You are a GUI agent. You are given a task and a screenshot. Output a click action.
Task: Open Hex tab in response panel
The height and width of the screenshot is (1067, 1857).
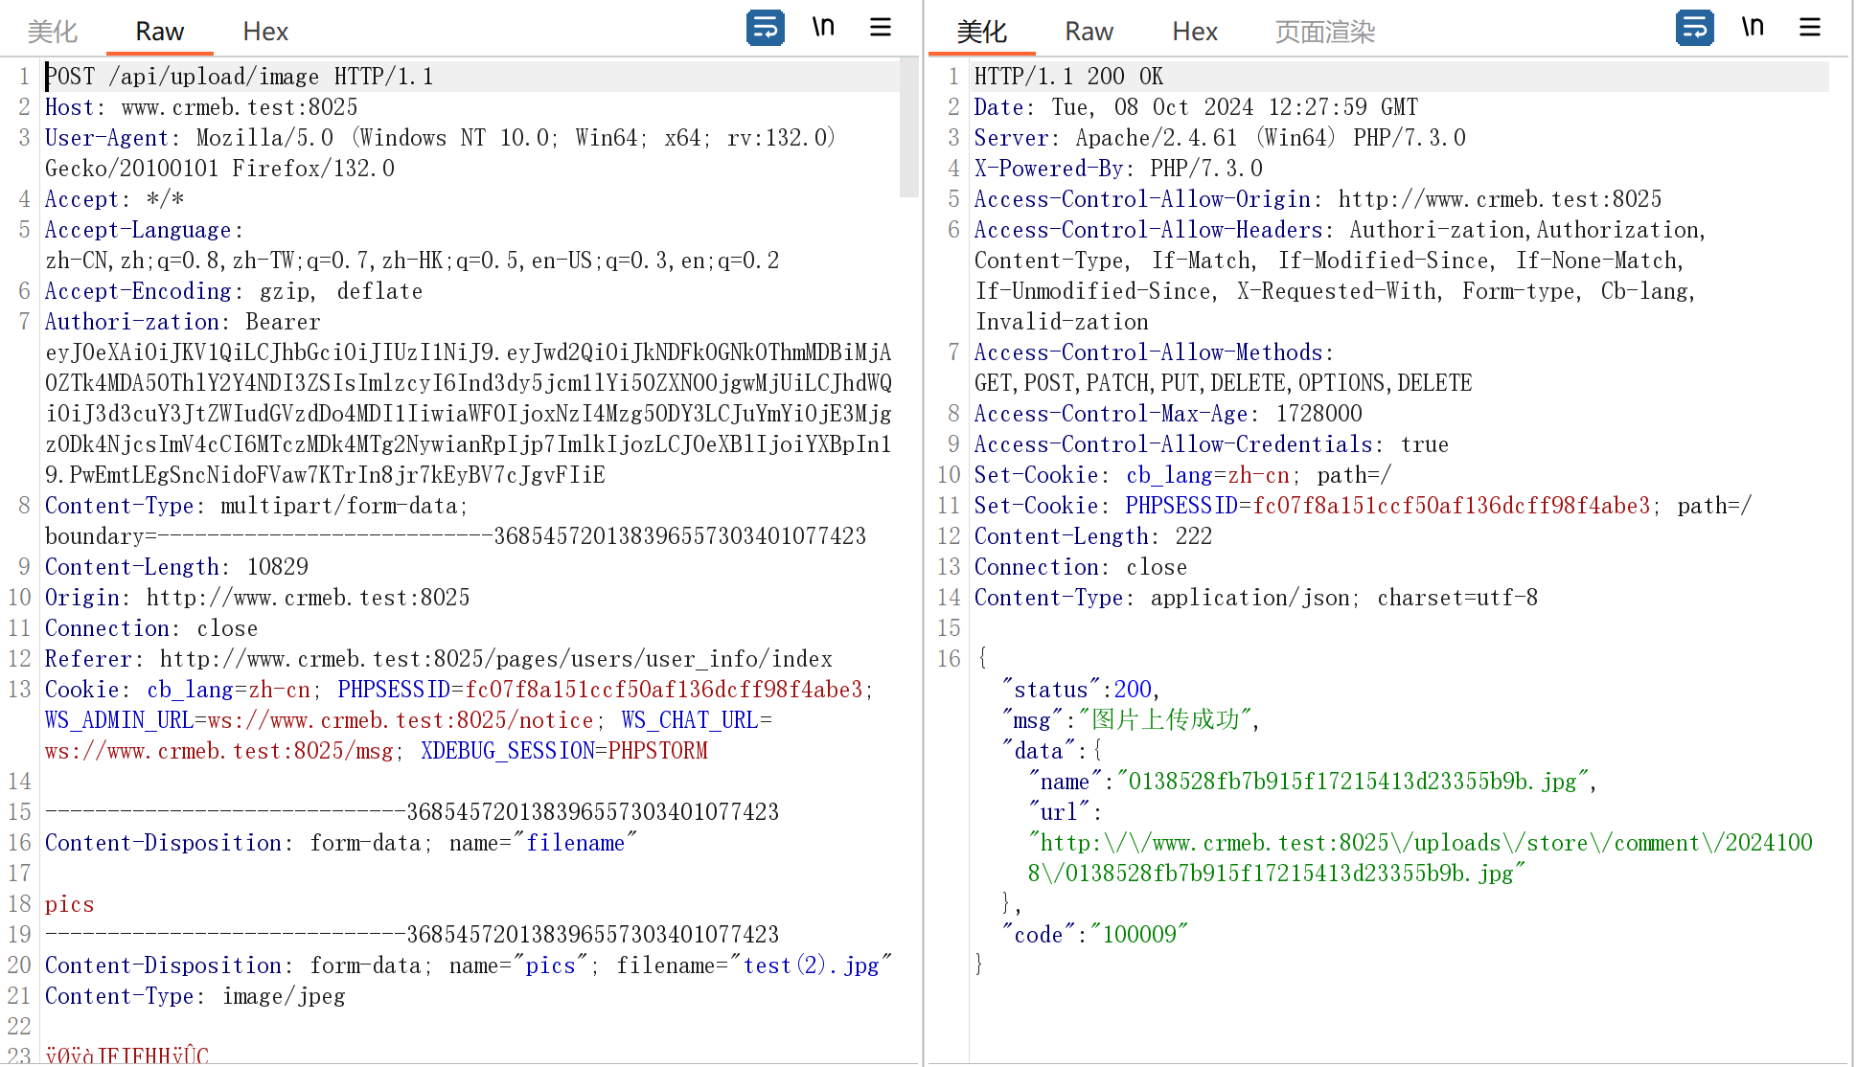[x=1195, y=32]
